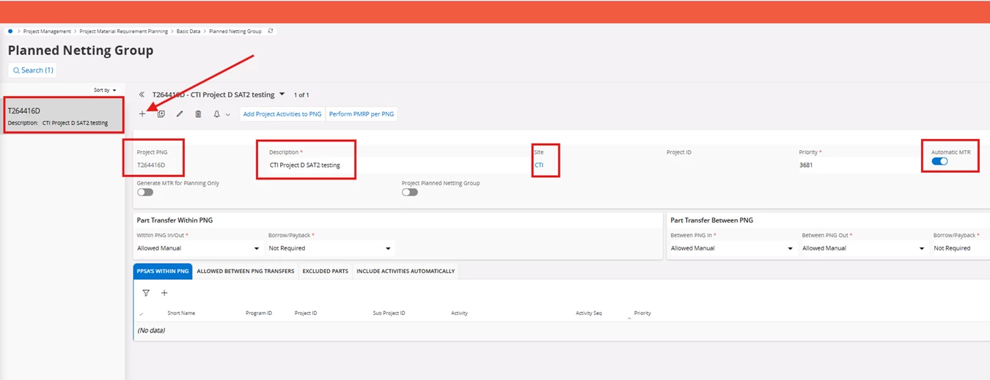Open the record selector dropdown arrow
The width and height of the screenshot is (990, 380).
(282, 94)
